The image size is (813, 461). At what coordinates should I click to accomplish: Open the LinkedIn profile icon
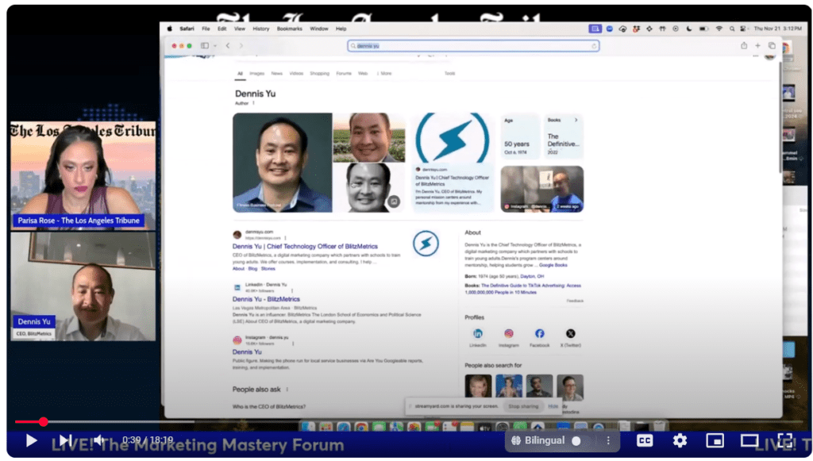point(478,334)
